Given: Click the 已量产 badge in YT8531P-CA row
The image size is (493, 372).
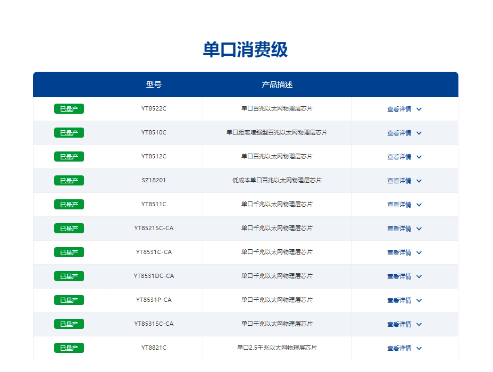Looking at the screenshot, I should [x=69, y=300].
